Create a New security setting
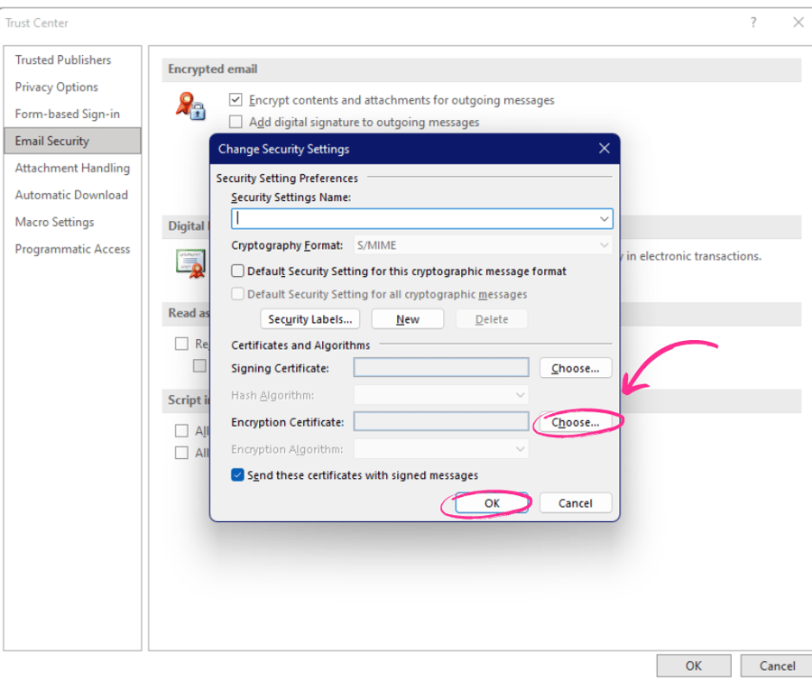 tap(407, 318)
